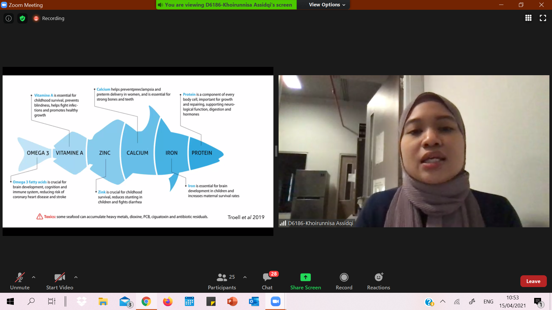
Task: Expand participants options arrow
Action: click(x=245, y=277)
